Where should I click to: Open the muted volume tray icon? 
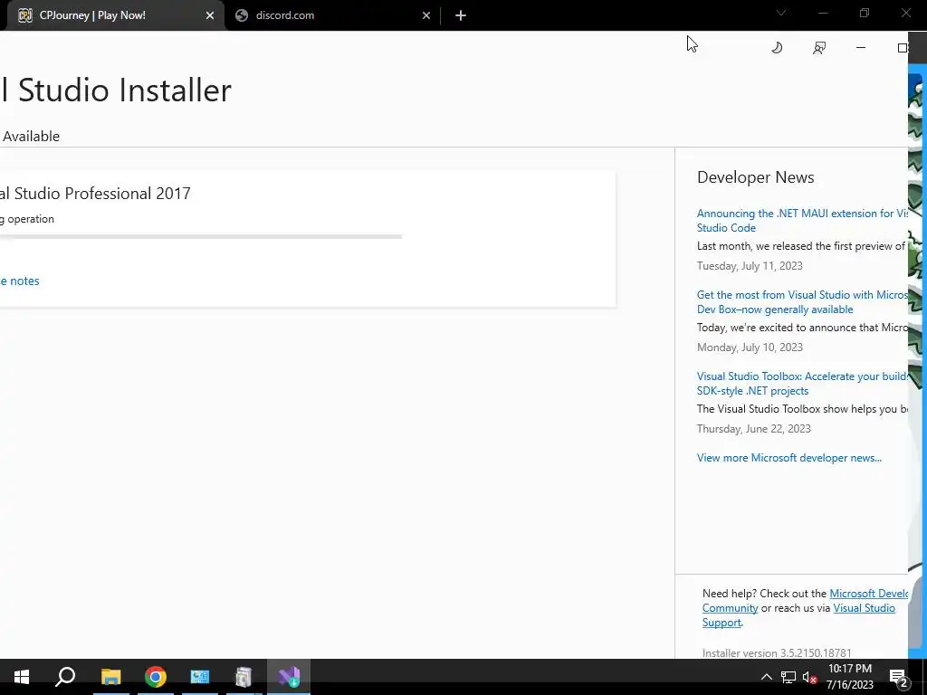pos(809,677)
